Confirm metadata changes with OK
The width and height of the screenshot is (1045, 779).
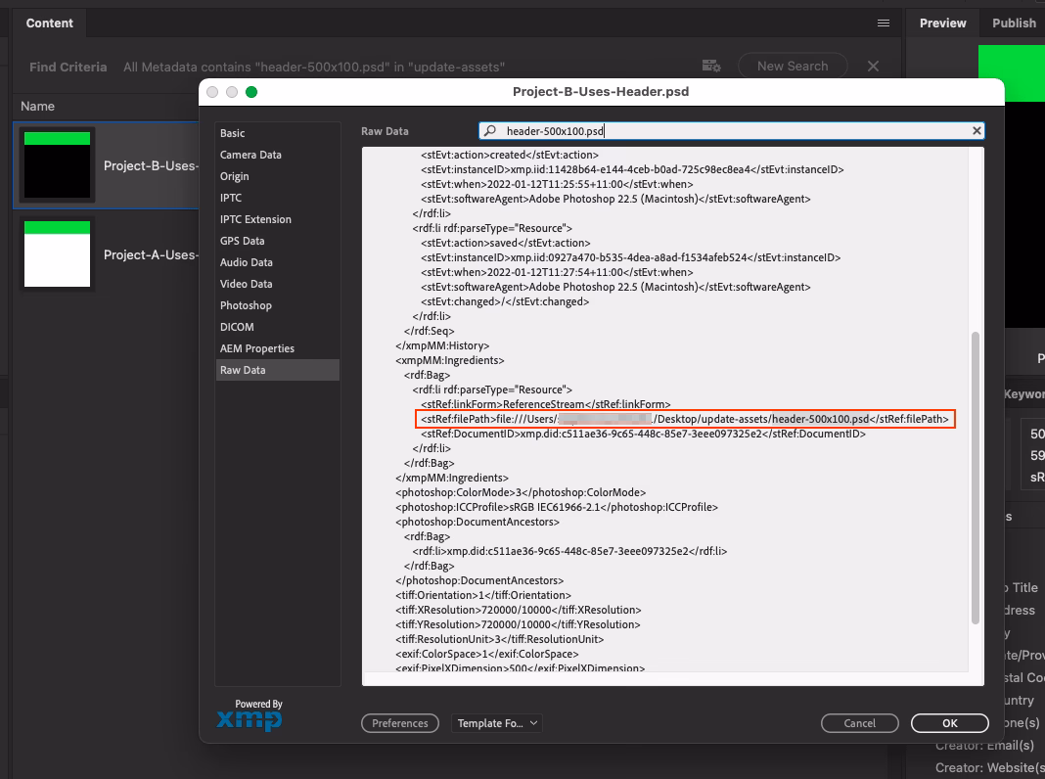[x=949, y=723]
